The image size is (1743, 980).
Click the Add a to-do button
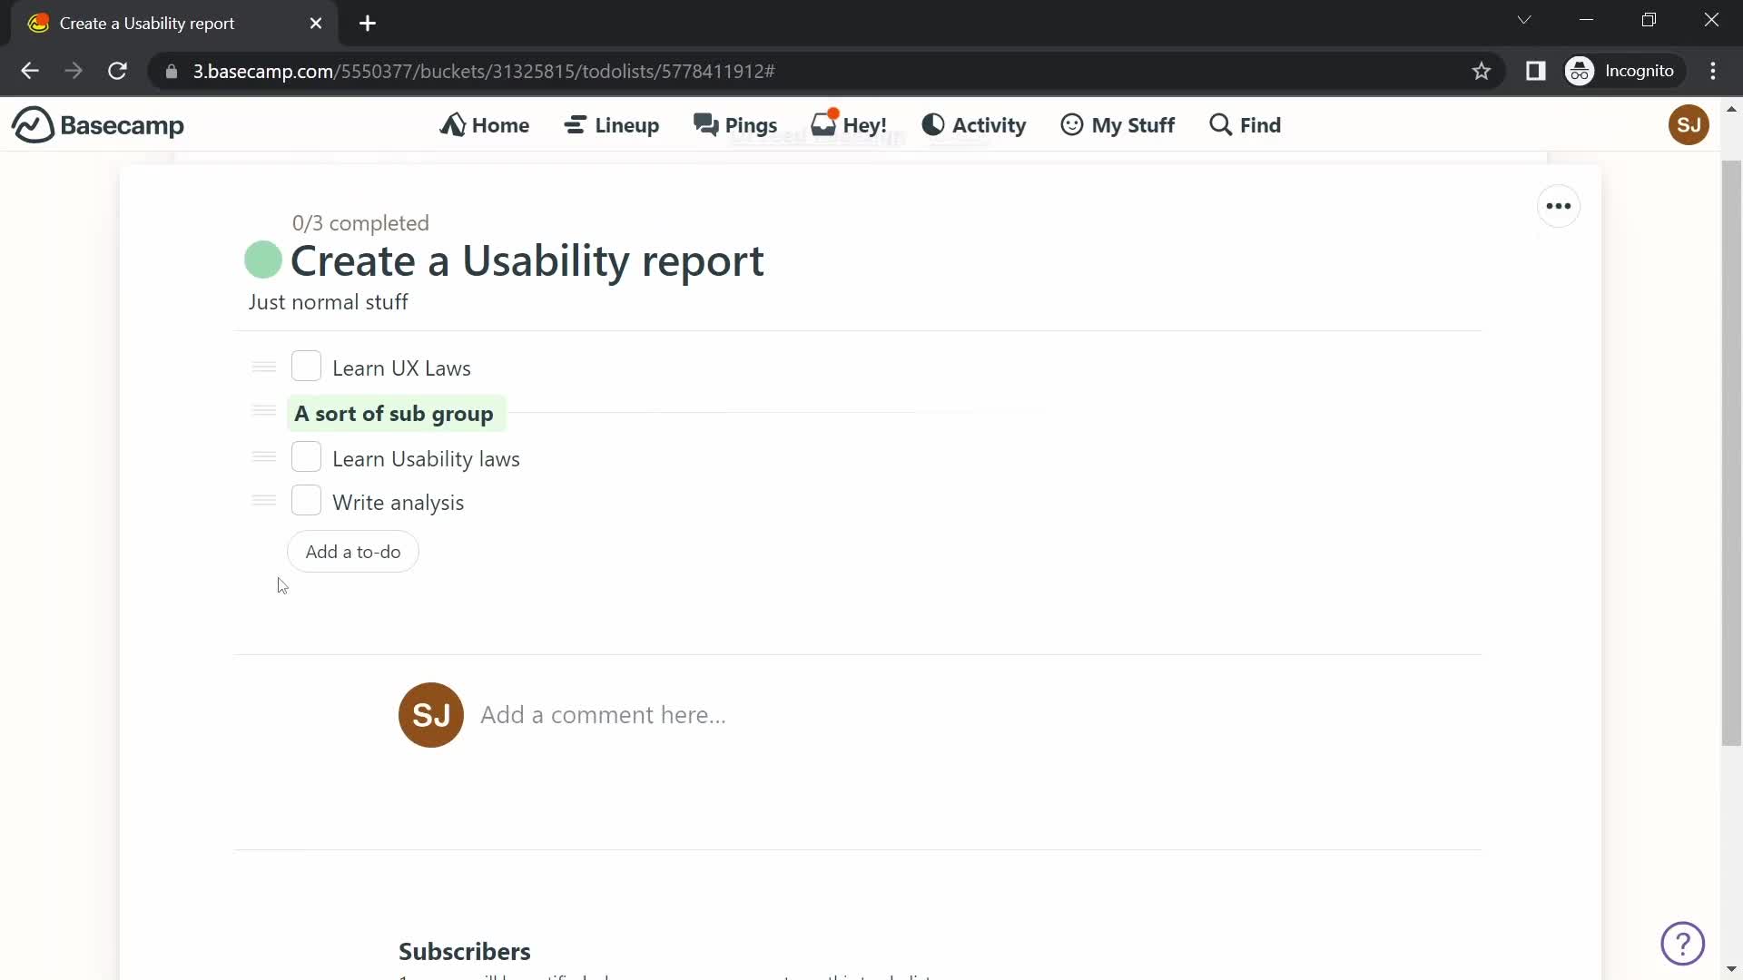pos(353,552)
